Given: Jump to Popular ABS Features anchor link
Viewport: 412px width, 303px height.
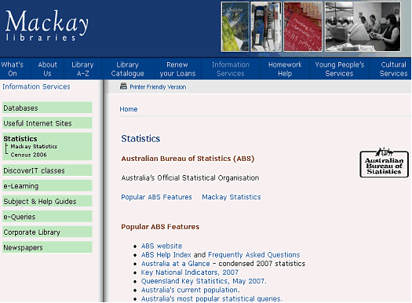Looking at the screenshot, I should click(157, 197).
